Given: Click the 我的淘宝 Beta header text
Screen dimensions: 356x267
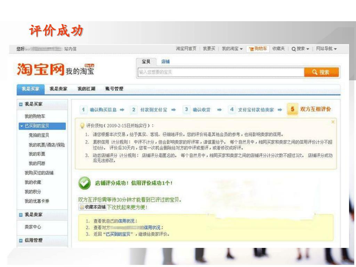Looking at the screenshot, I should pyautogui.click(x=80, y=70).
